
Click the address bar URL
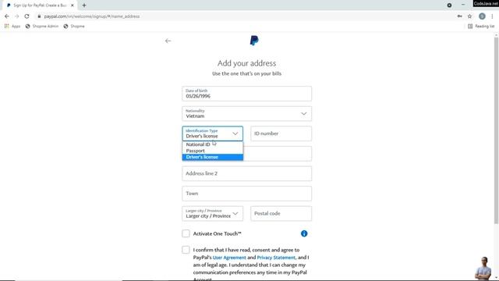coord(92,16)
